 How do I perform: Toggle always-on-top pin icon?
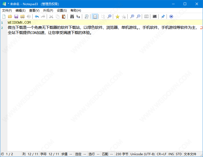point(163,16)
